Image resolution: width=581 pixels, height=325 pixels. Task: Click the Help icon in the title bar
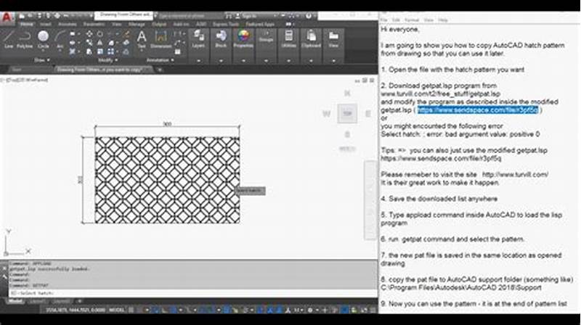coord(308,16)
